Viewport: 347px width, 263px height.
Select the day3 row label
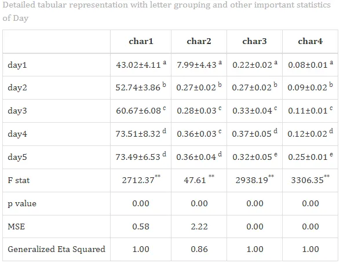[x=17, y=111]
